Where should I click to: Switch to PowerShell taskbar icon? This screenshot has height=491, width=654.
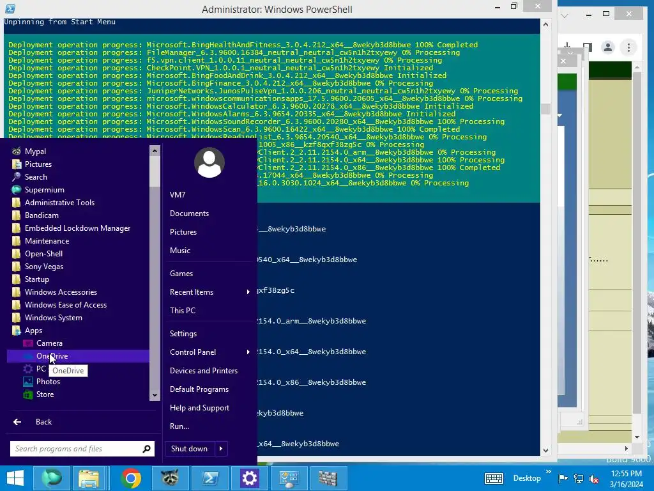pyautogui.click(x=209, y=478)
